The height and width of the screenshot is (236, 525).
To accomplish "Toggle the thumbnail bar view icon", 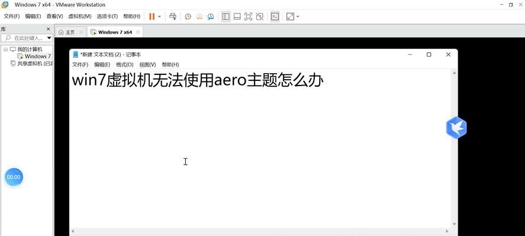I will click(x=237, y=17).
